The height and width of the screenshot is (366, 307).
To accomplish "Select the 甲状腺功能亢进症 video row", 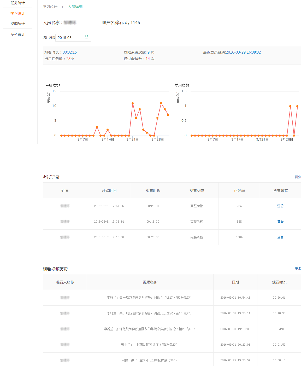I will pyautogui.click(x=150, y=345).
